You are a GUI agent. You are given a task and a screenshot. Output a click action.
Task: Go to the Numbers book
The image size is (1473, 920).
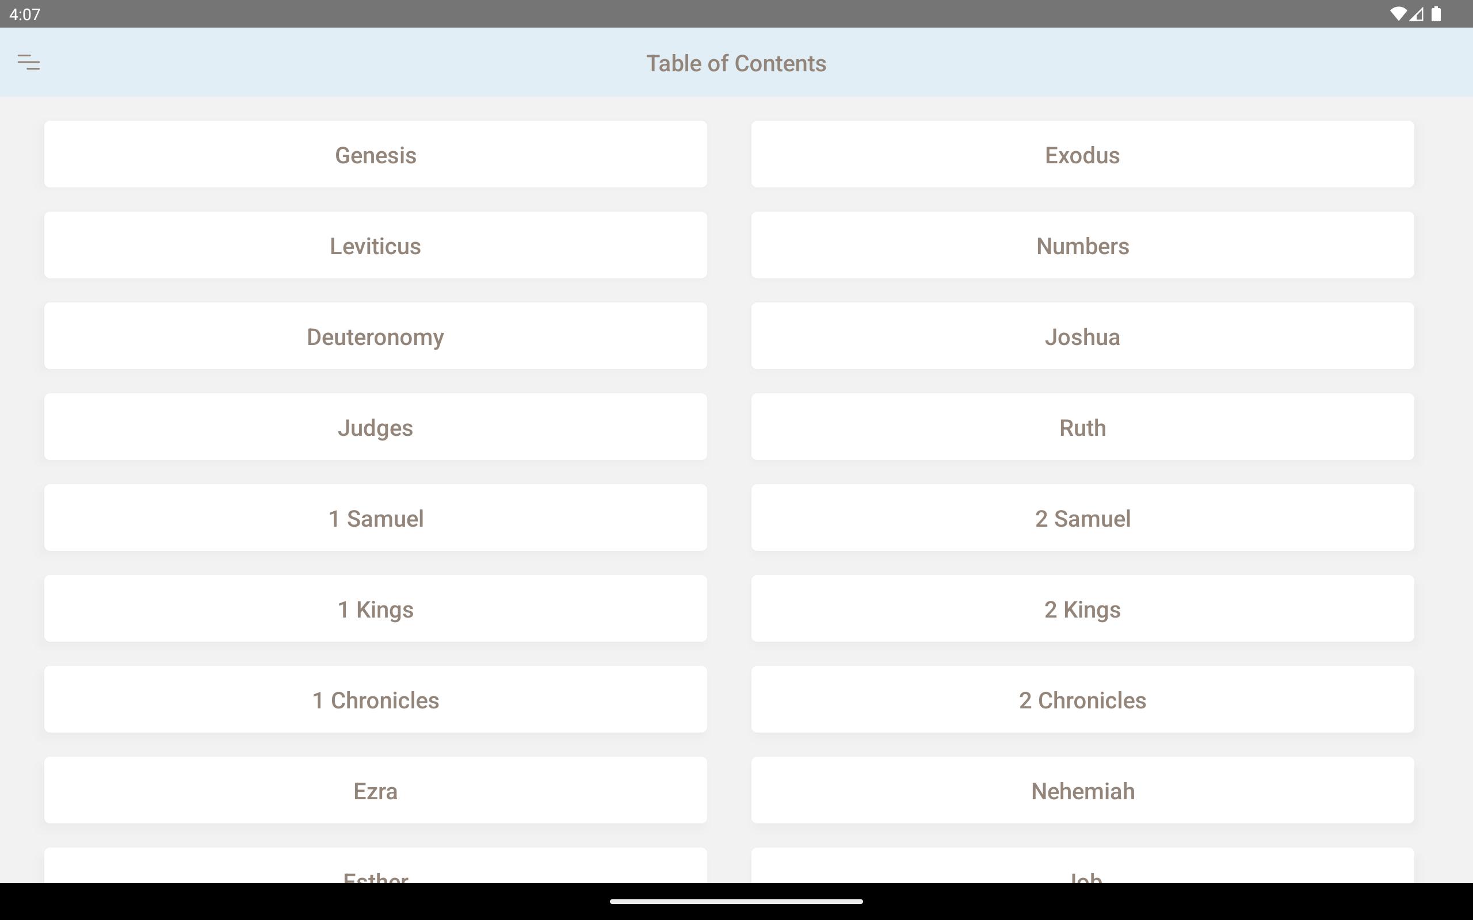coord(1082,245)
